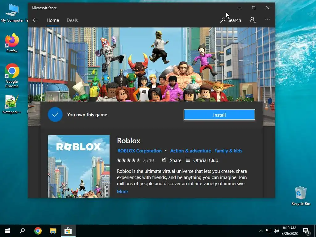Click the taskbar search magnifier
The image size is (316, 237).
(22, 231)
